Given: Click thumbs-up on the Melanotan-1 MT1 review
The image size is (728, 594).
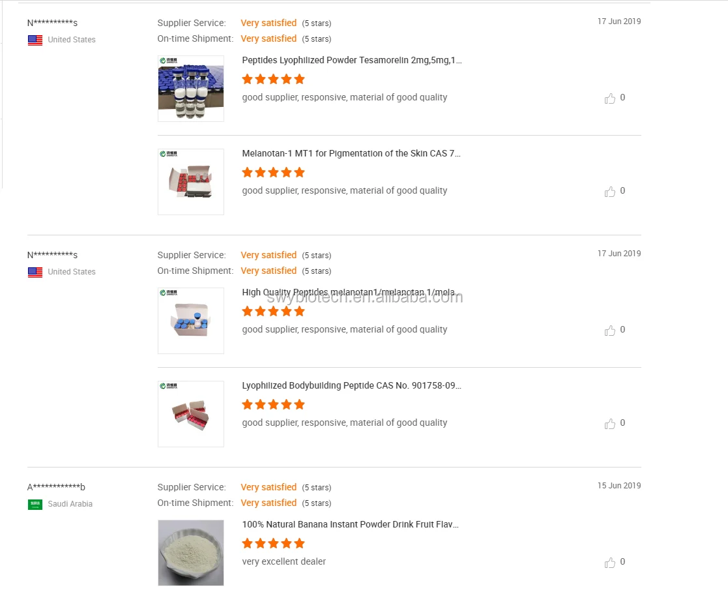Looking at the screenshot, I should (610, 192).
